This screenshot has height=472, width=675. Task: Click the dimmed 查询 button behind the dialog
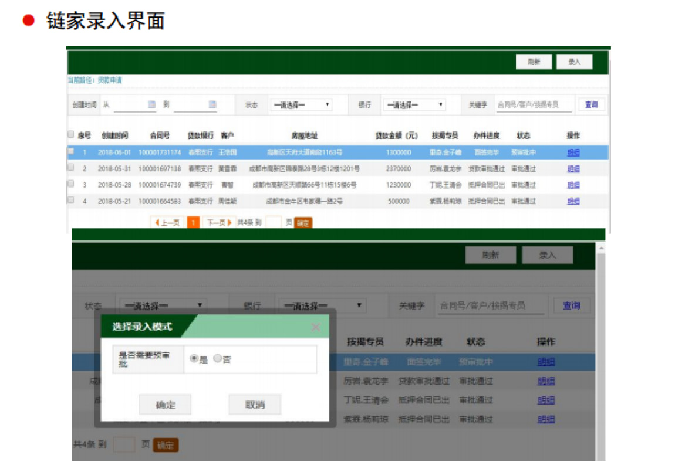point(572,305)
